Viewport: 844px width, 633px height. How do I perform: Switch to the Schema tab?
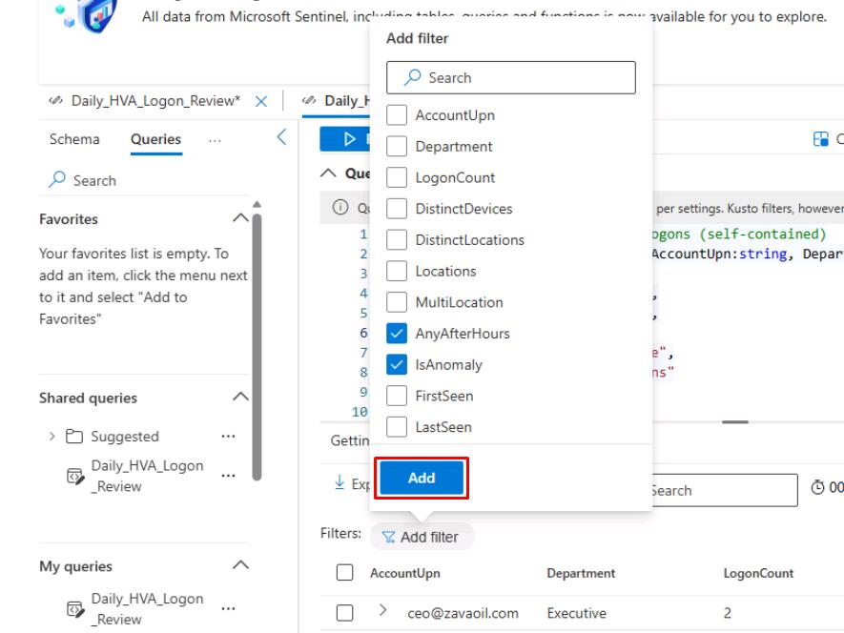click(74, 139)
